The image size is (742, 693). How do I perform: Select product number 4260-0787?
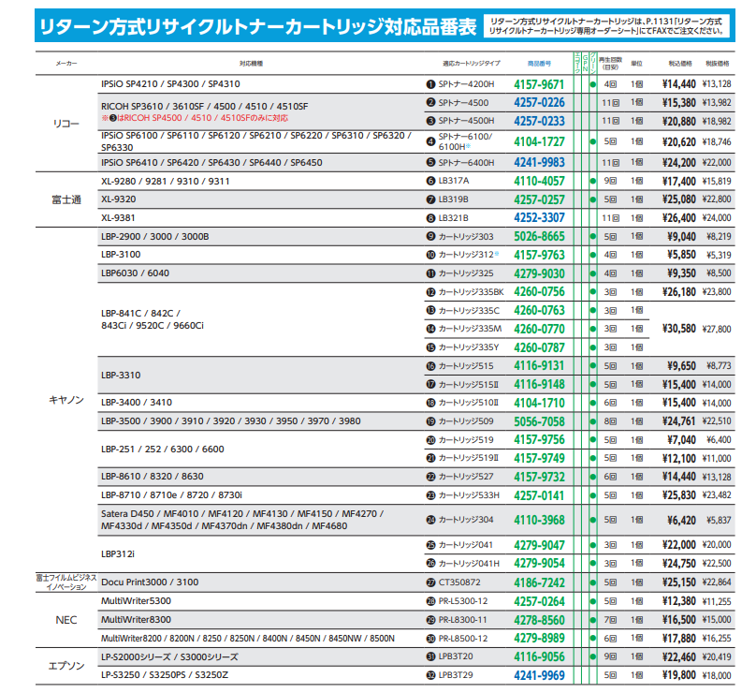coord(539,347)
